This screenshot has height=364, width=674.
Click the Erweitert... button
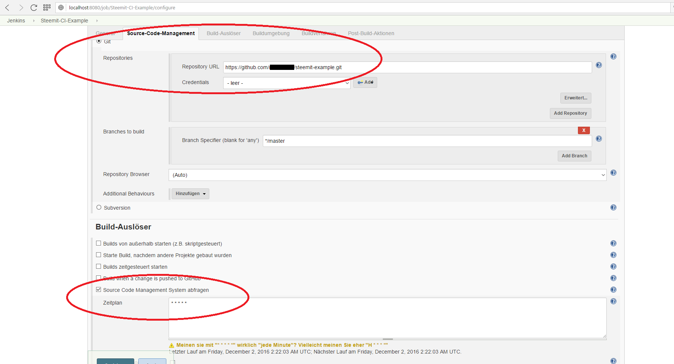[576, 98]
